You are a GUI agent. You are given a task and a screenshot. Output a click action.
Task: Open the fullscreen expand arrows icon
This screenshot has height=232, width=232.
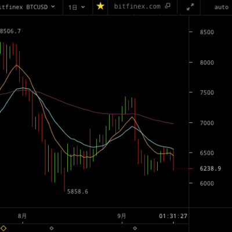click(190, 7)
